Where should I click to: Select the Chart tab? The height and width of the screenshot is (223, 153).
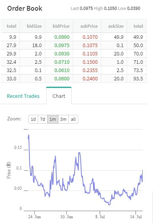click(x=59, y=96)
